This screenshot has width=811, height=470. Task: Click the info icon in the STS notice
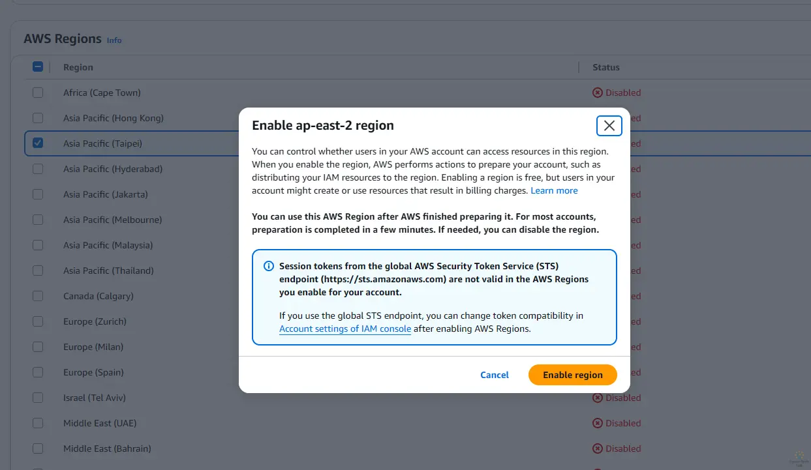tap(268, 266)
